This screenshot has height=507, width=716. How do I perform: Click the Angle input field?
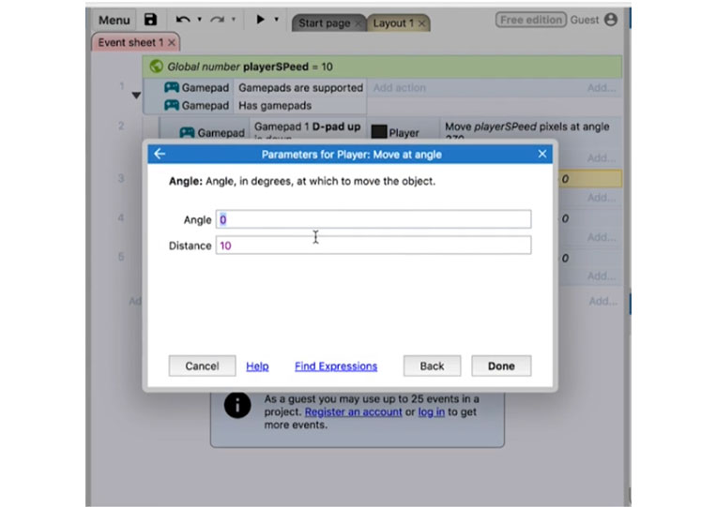click(373, 219)
